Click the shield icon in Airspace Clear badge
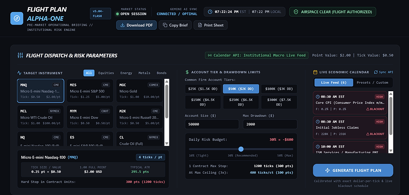 296,12
